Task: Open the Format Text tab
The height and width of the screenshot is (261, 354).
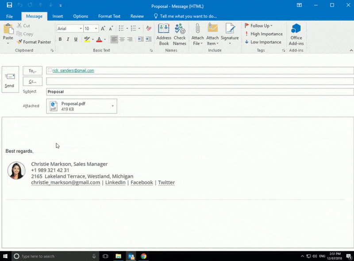Action: (x=109, y=16)
